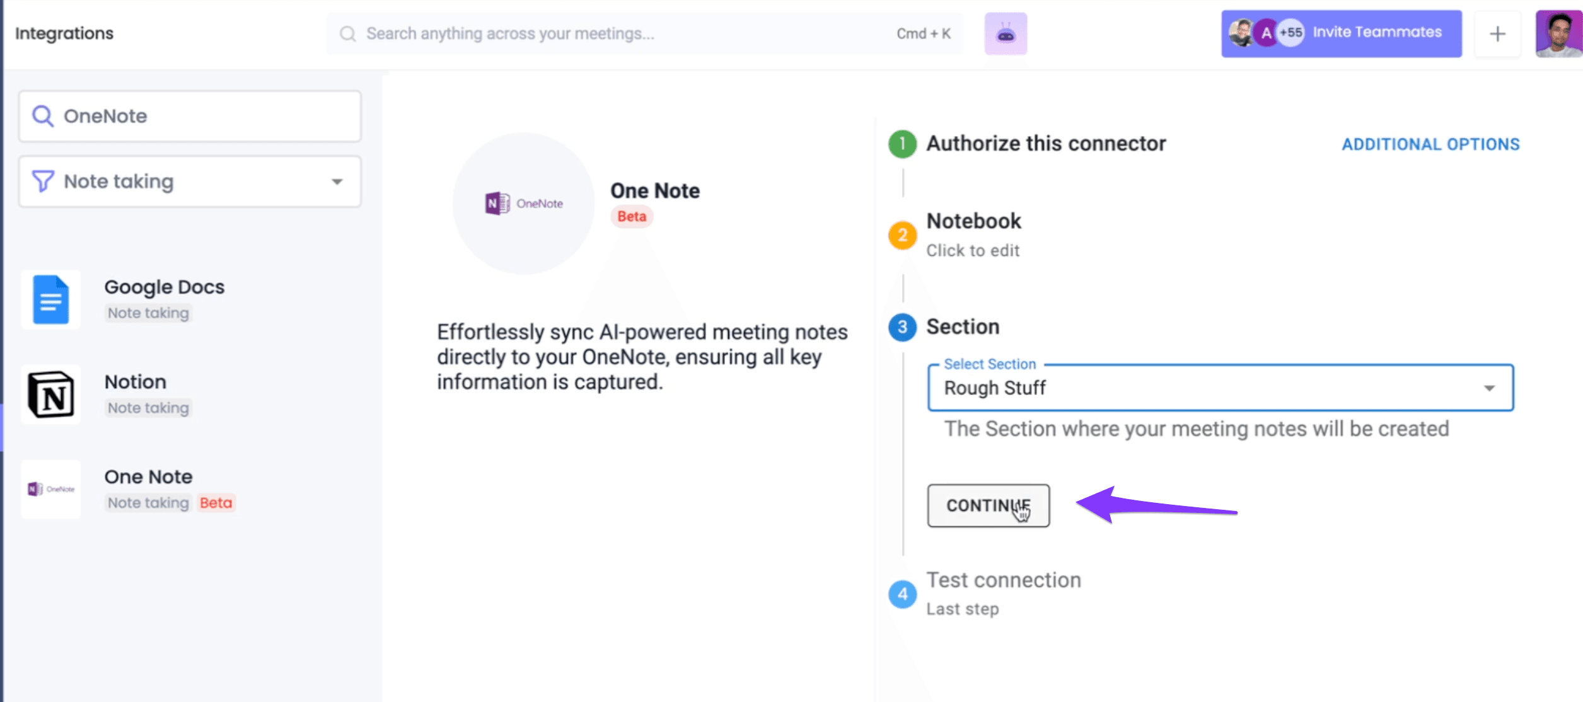This screenshot has width=1583, height=702.
Task: Select the Notion logo icon
Action: 51,394
